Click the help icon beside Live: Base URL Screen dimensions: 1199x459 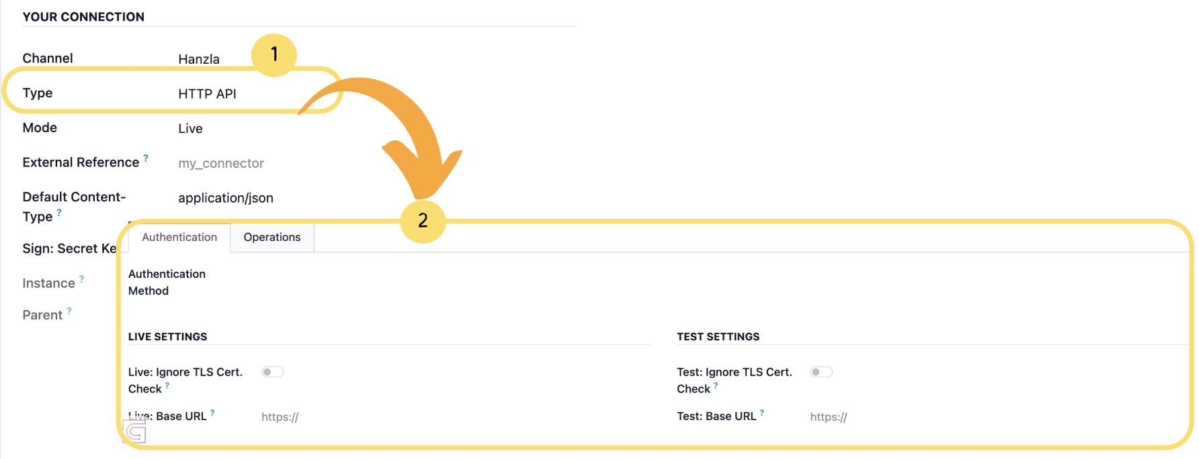(212, 413)
